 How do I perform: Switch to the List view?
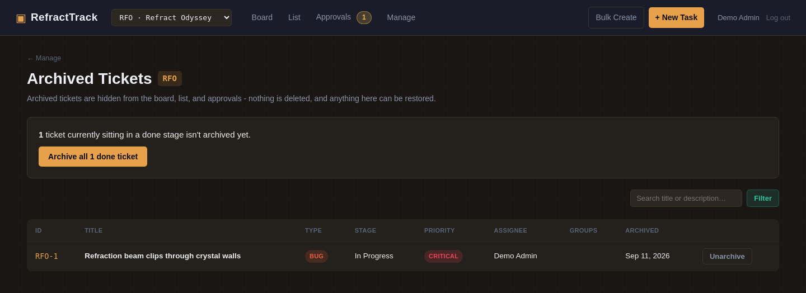point(294,17)
